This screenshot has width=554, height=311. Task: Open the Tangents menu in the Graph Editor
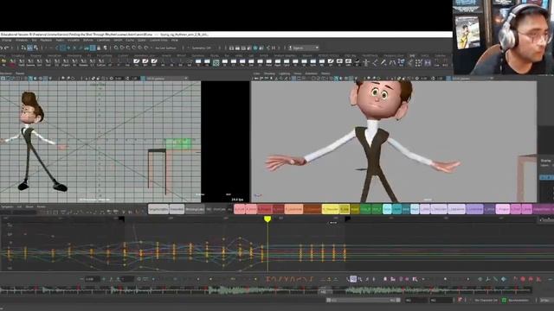click(x=7, y=206)
